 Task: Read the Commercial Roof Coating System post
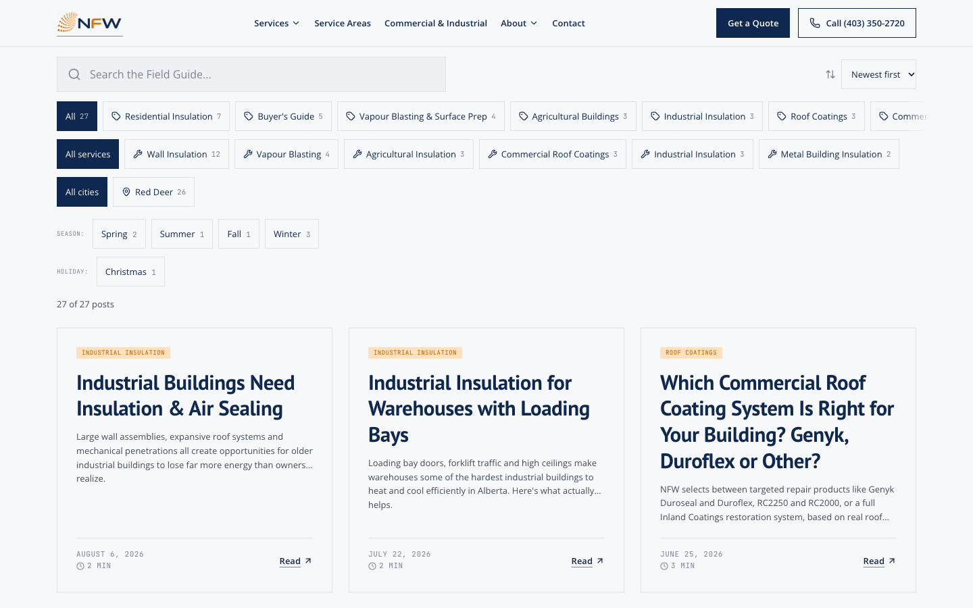[x=879, y=561]
